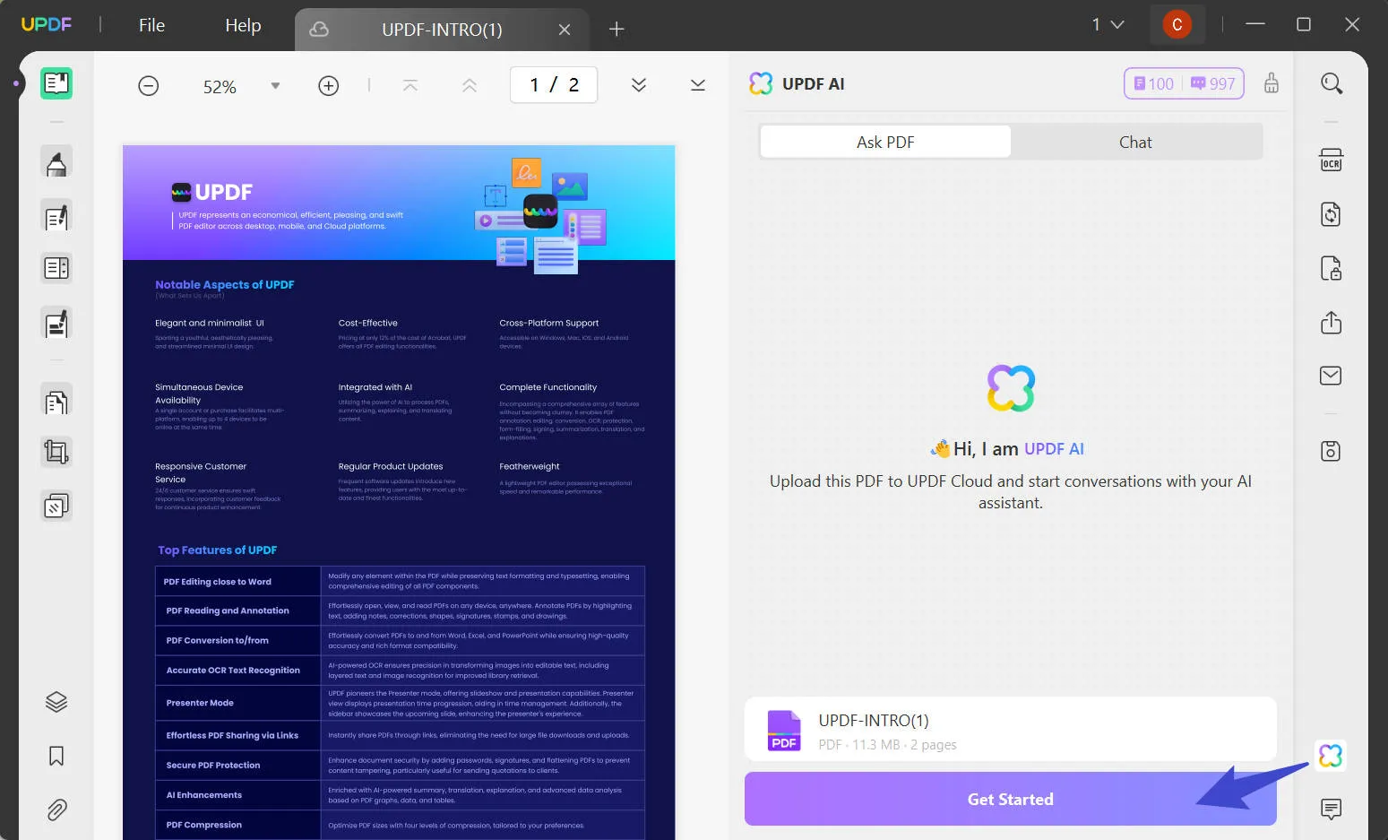
Task: Go to next page arrow
Action: [639, 85]
